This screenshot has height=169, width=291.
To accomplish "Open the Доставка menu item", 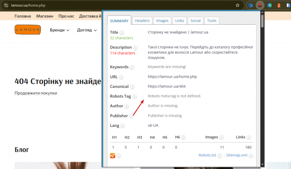I will point(90,16).
